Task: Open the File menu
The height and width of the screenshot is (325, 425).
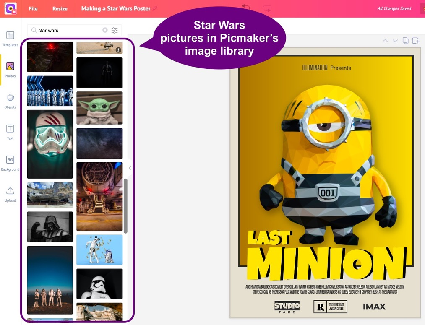Action: click(33, 9)
